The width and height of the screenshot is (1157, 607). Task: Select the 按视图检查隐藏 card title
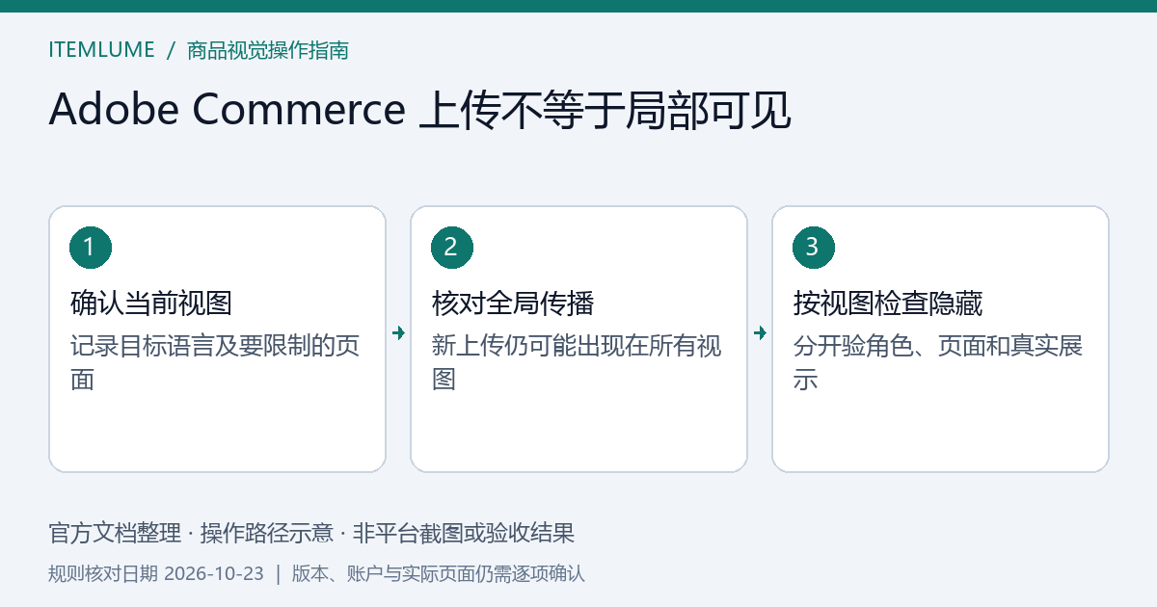tap(888, 303)
